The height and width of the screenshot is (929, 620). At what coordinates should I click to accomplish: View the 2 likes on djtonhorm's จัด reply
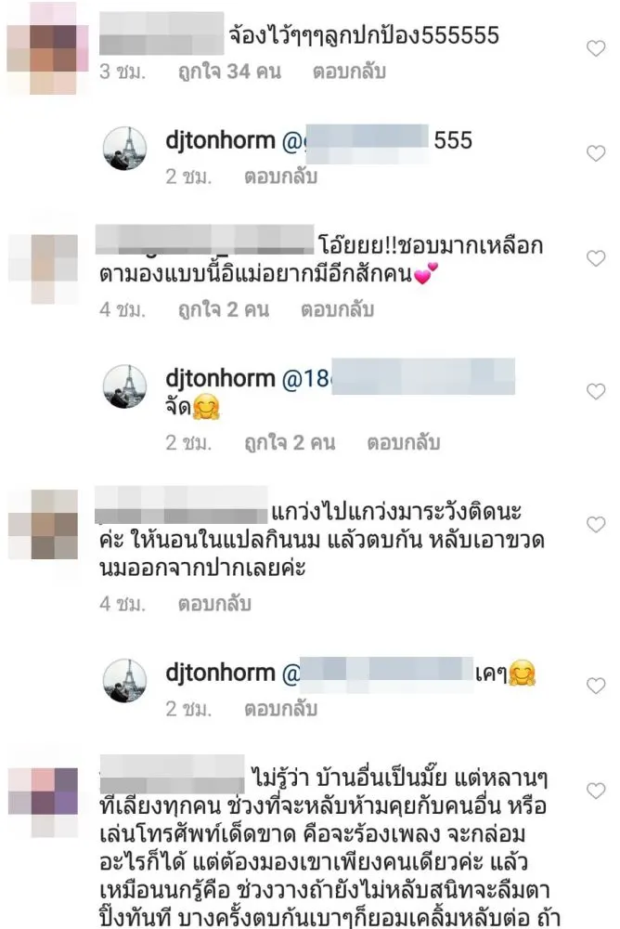click(x=290, y=442)
